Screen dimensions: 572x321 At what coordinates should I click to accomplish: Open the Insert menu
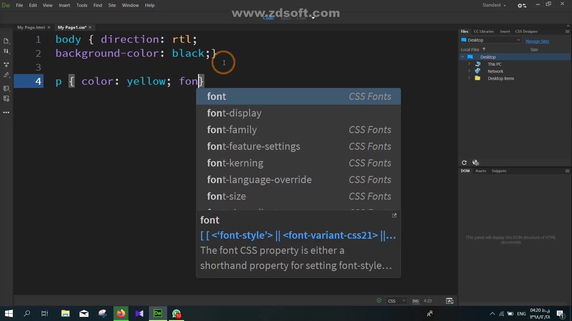pos(64,5)
